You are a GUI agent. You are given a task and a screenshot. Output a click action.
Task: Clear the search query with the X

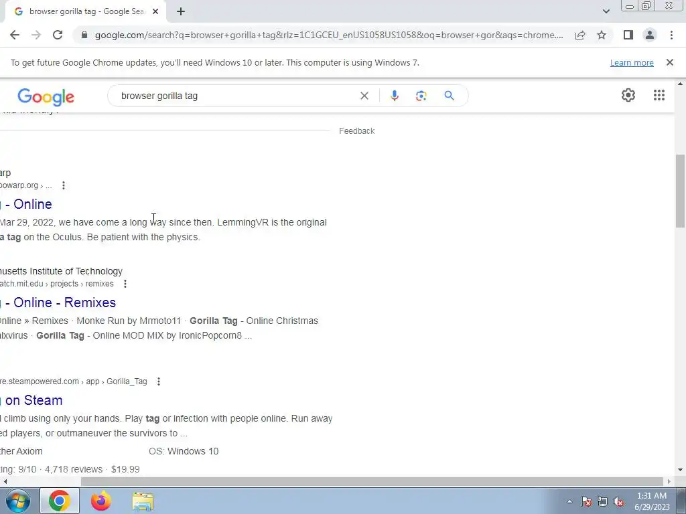pos(364,96)
